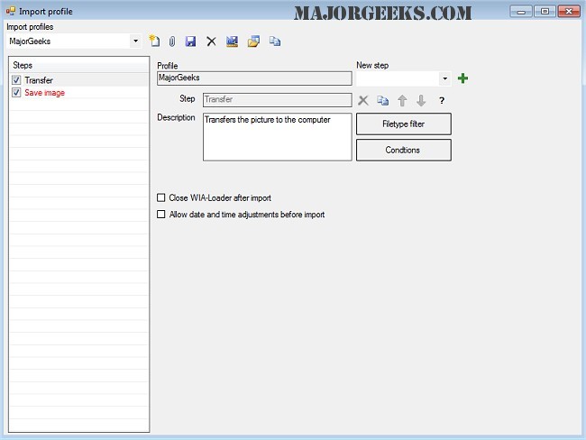Save the profile with floppy disk icon

coord(190,41)
